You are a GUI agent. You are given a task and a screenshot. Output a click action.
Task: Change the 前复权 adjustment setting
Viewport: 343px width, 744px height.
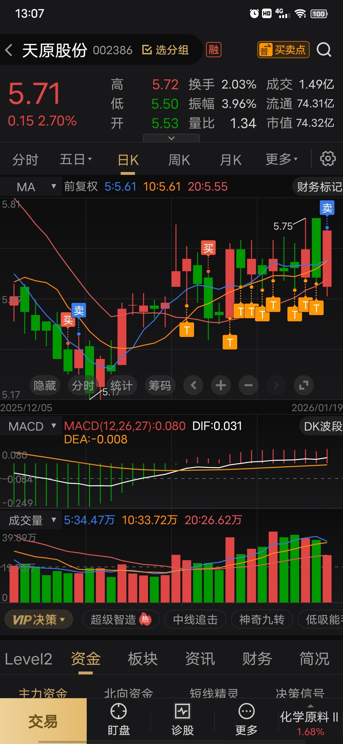point(81,186)
